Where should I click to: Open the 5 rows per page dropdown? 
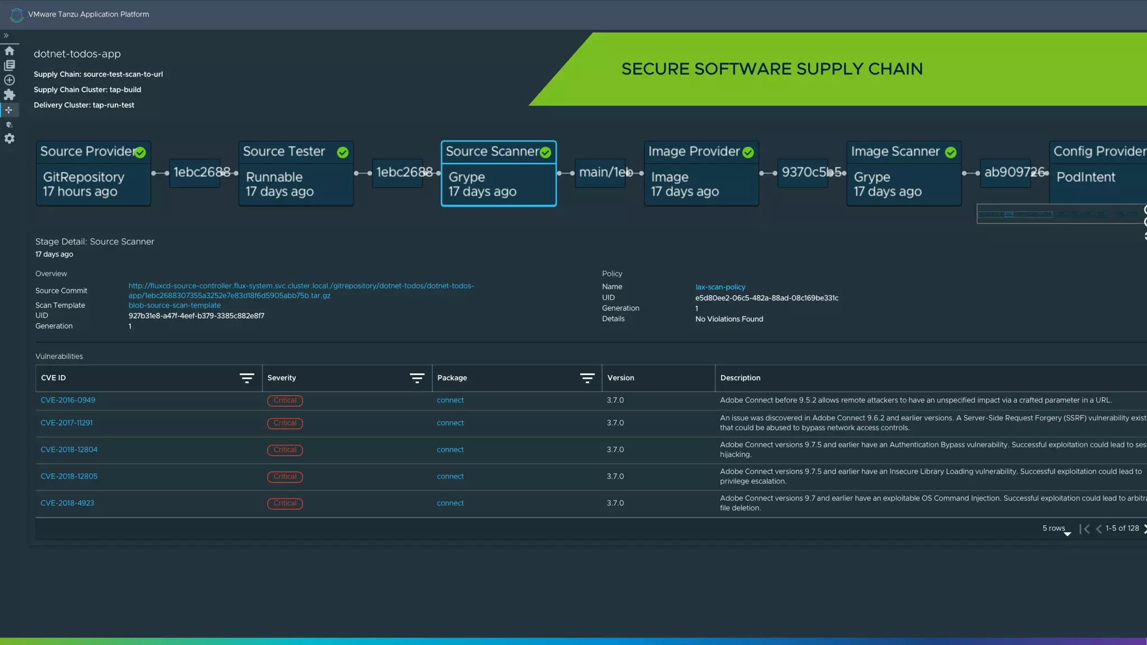(x=1056, y=529)
